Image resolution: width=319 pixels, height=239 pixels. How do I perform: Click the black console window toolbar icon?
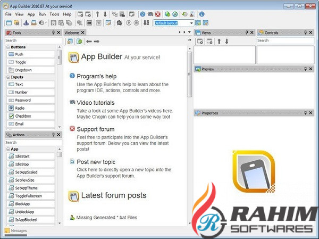pyautogui.click(x=89, y=23)
